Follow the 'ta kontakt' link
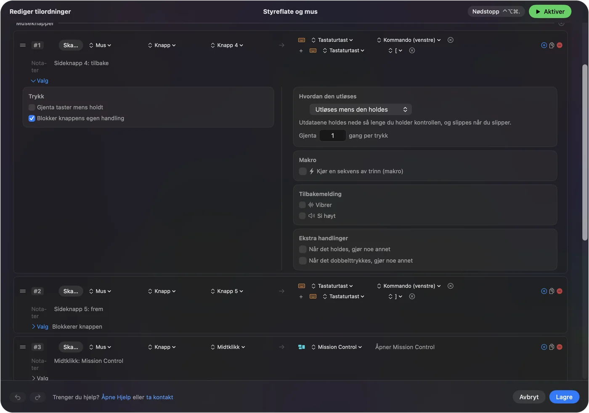Screen dimensions: 589x413 coord(159,397)
